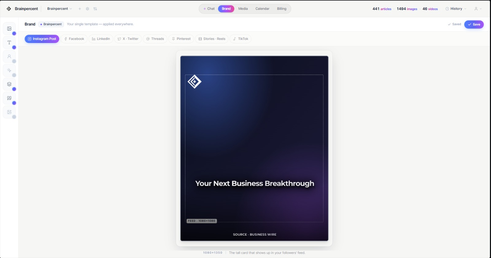The width and height of the screenshot is (491, 258).
Task: Open the person/avatar panel in sidebar
Action: pyautogui.click(x=9, y=57)
